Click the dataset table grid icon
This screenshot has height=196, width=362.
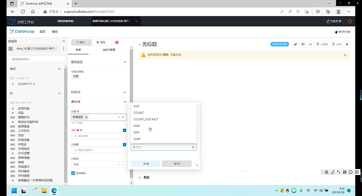(x=11, y=48)
